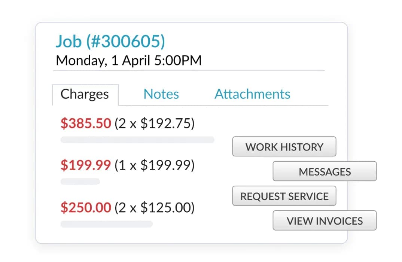This screenshot has width=402, height=262.
Task: Open the Attachments tab
Action: pyautogui.click(x=252, y=94)
